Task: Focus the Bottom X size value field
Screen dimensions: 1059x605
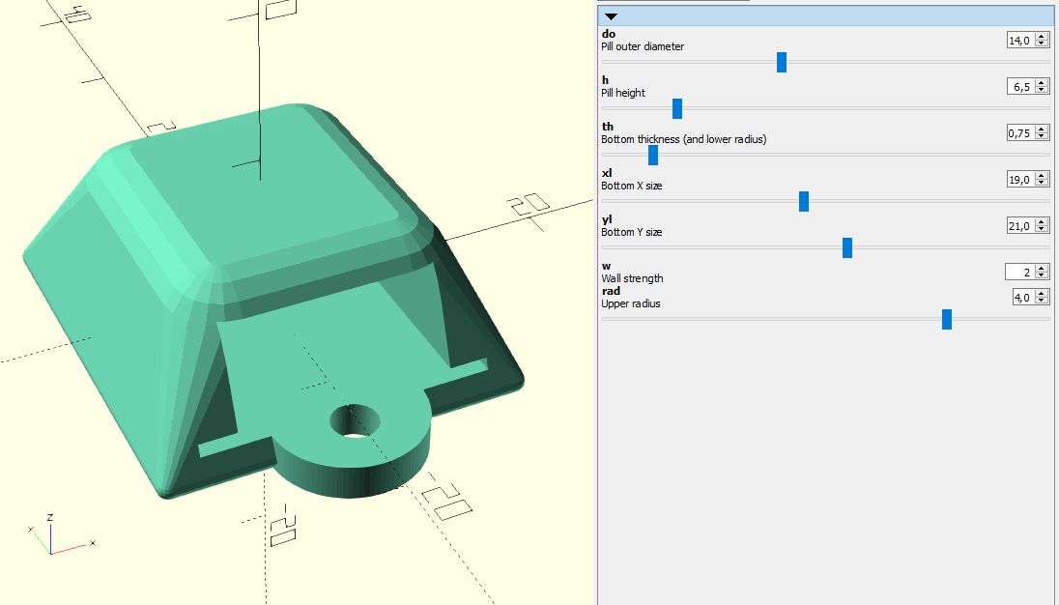Action: [x=1020, y=179]
